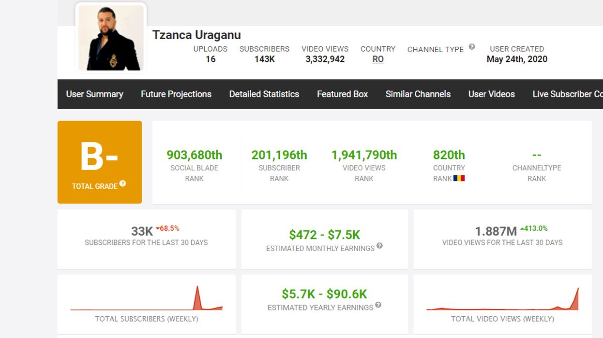This screenshot has height=338, width=603.
Task: Click the Total Video Views weekly chart
Action: [x=502, y=299]
